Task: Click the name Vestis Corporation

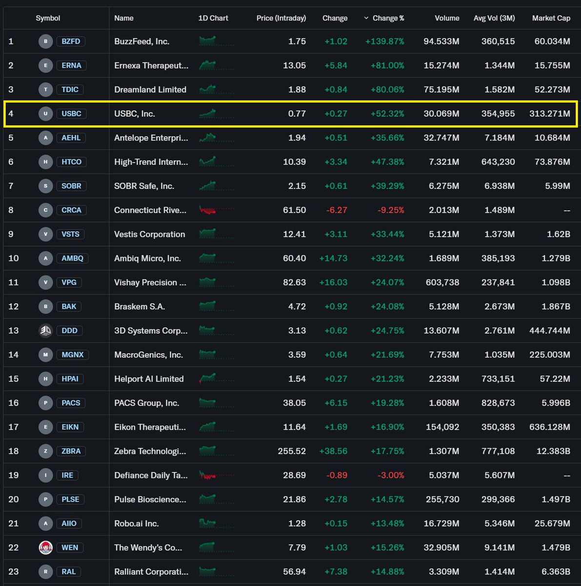Action: click(x=150, y=234)
